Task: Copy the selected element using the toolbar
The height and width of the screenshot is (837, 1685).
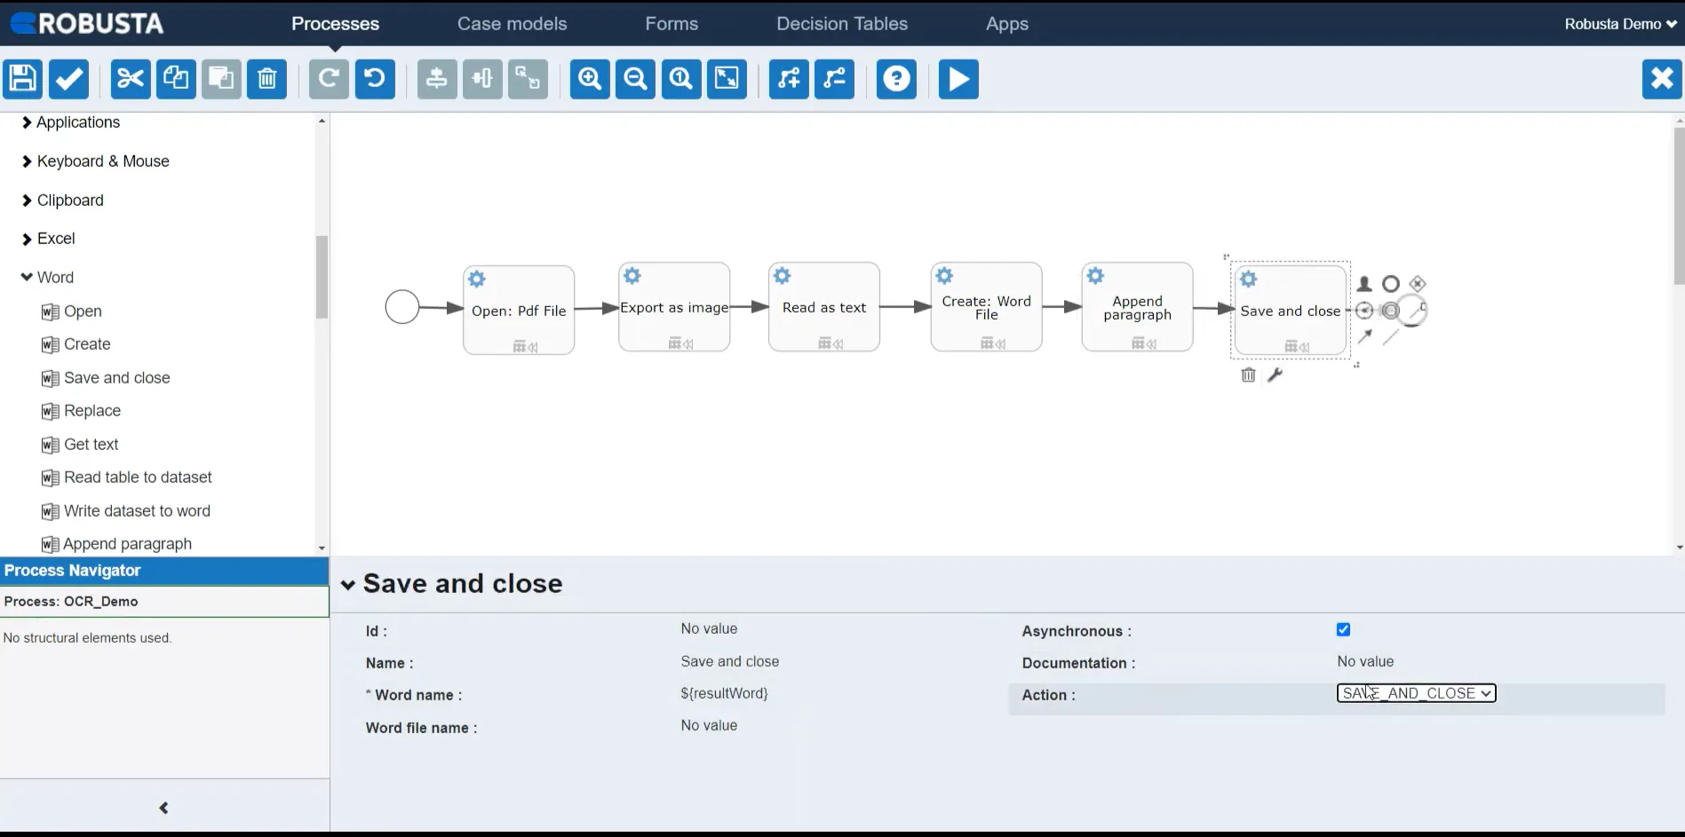Action: pyautogui.click(x=176, y=79)
